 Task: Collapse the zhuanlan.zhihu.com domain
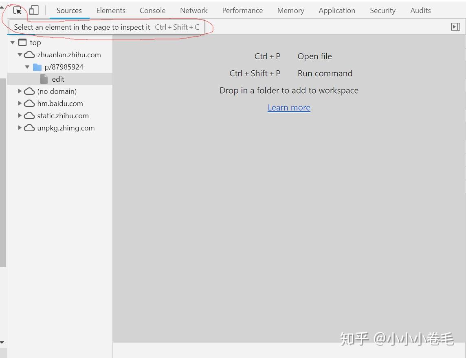(x=20, y=55)
